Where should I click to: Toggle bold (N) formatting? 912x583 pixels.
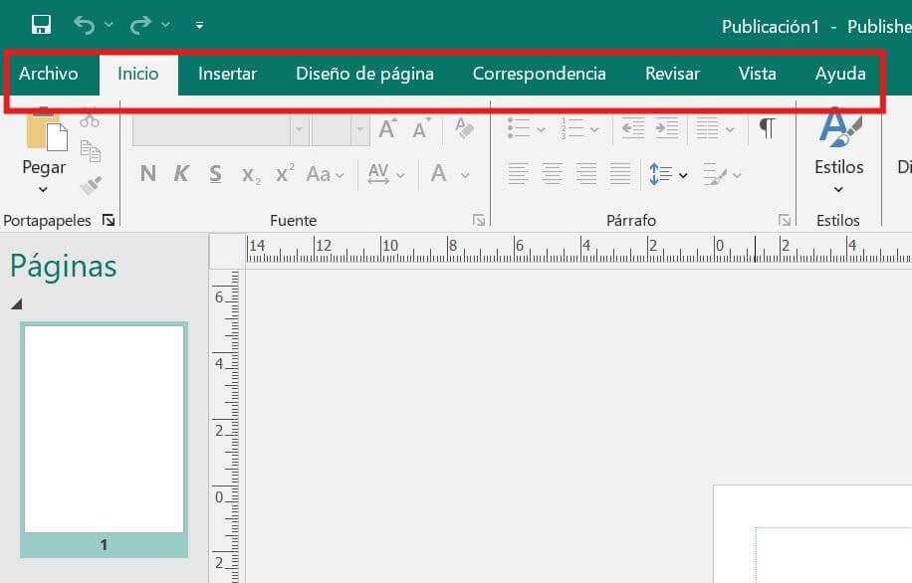147,174
